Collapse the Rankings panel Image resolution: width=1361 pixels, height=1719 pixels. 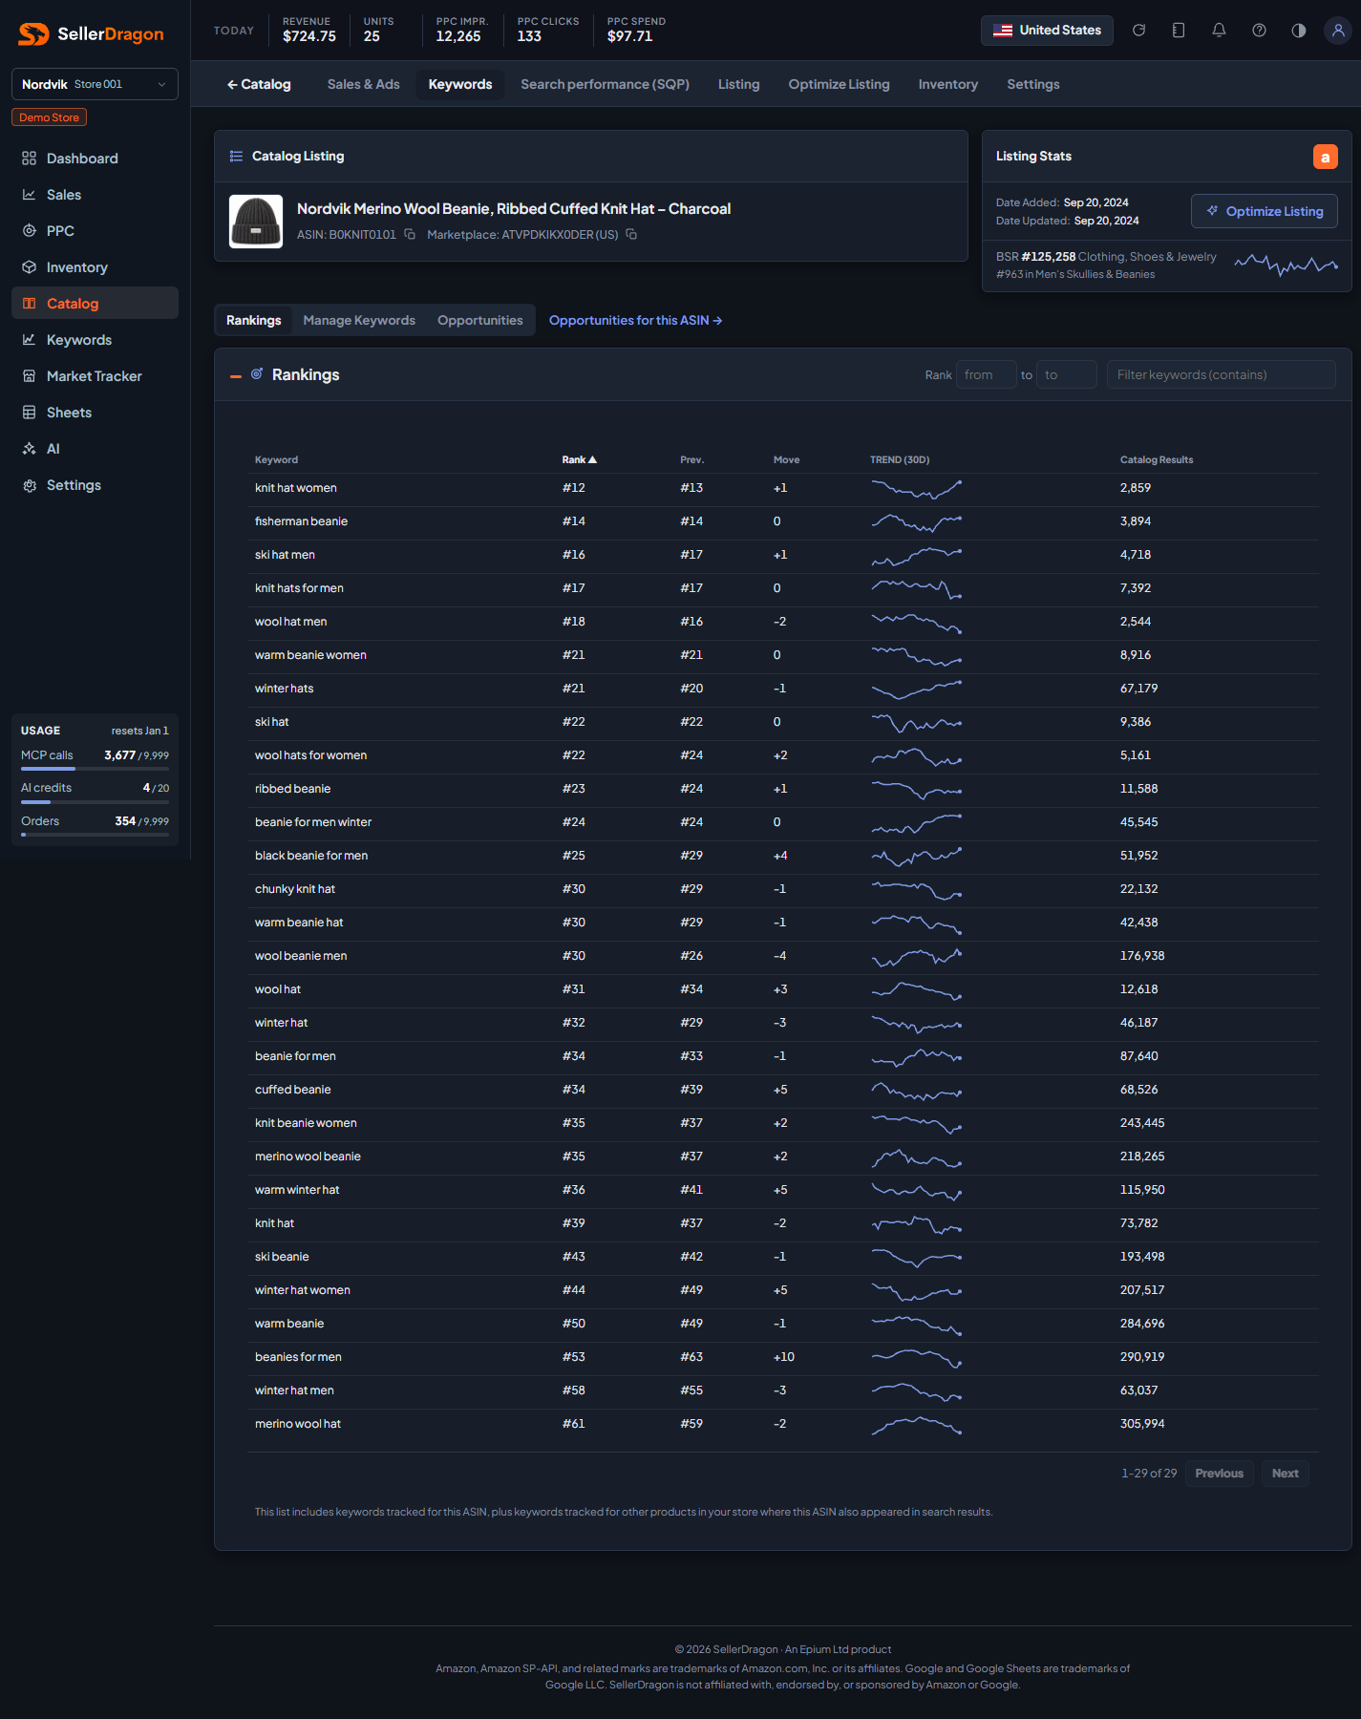click(x=236, y=376)
